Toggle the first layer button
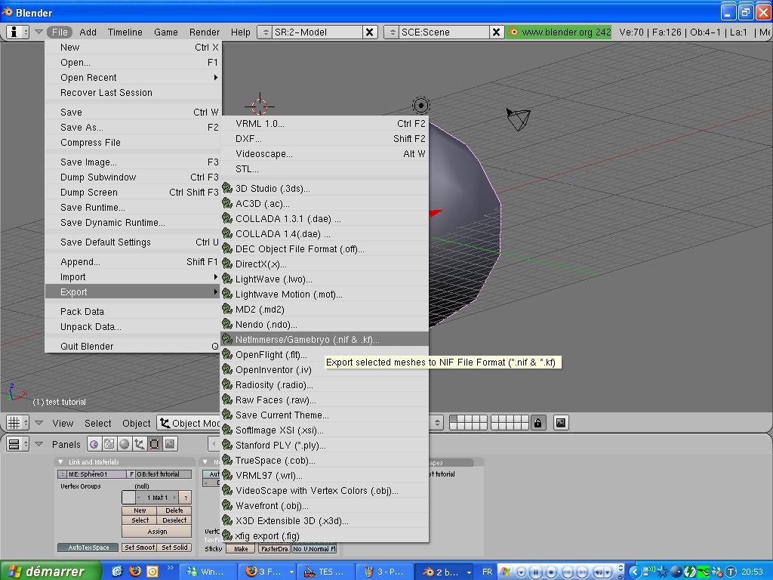Image resolution: width=773 pixels, height=580 pixels. click(x=454, y=419)
